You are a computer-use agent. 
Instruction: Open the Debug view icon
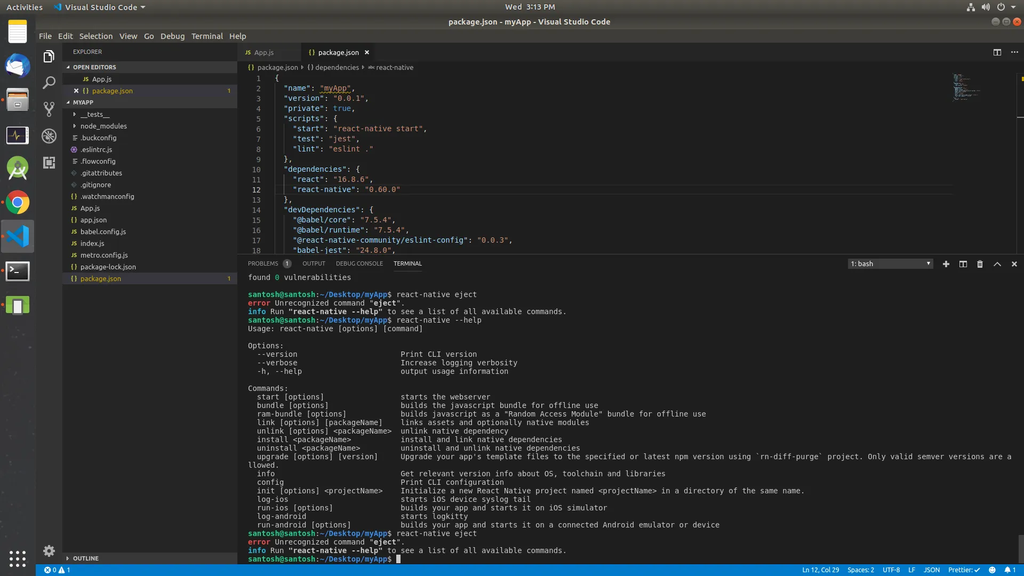click(49, 136)
